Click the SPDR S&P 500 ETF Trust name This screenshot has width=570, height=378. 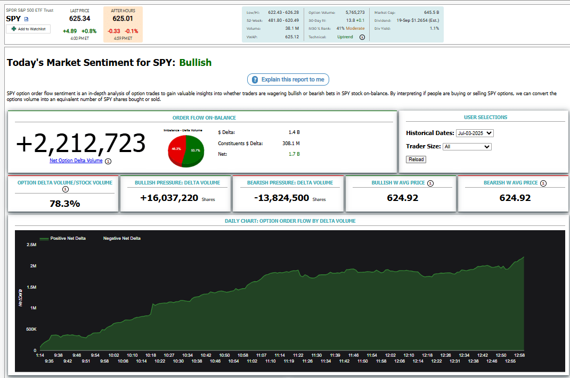(29, 10)
